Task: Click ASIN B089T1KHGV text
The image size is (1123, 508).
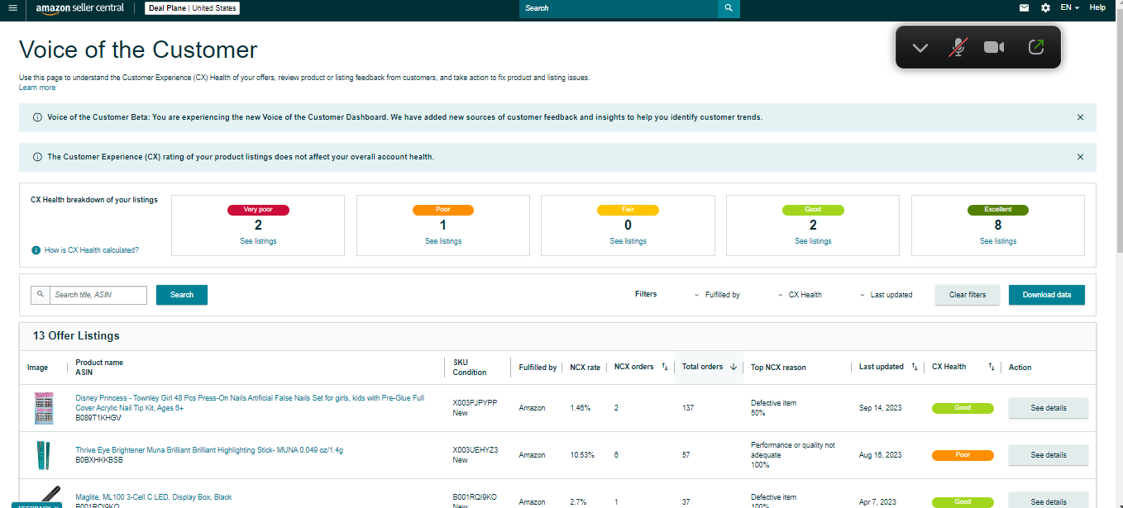Action: point(98,418)
